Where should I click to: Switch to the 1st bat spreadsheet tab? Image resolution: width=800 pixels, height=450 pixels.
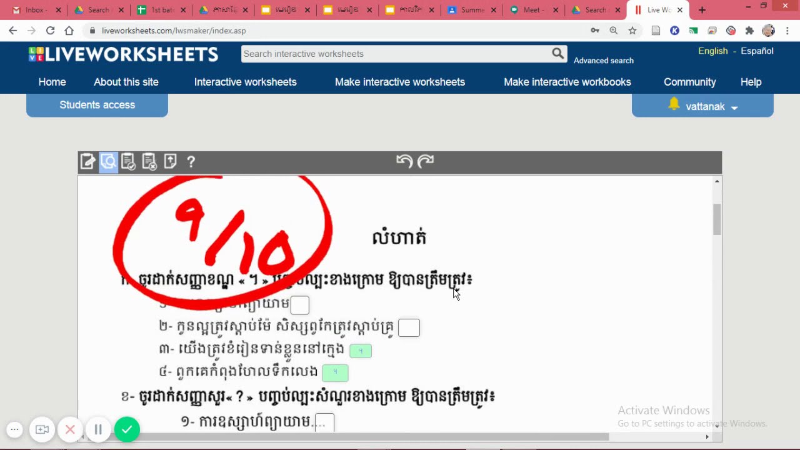161,10
